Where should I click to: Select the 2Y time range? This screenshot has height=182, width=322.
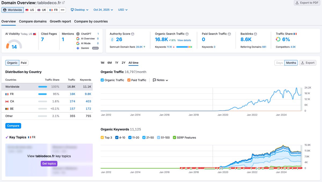click(123, 63)
